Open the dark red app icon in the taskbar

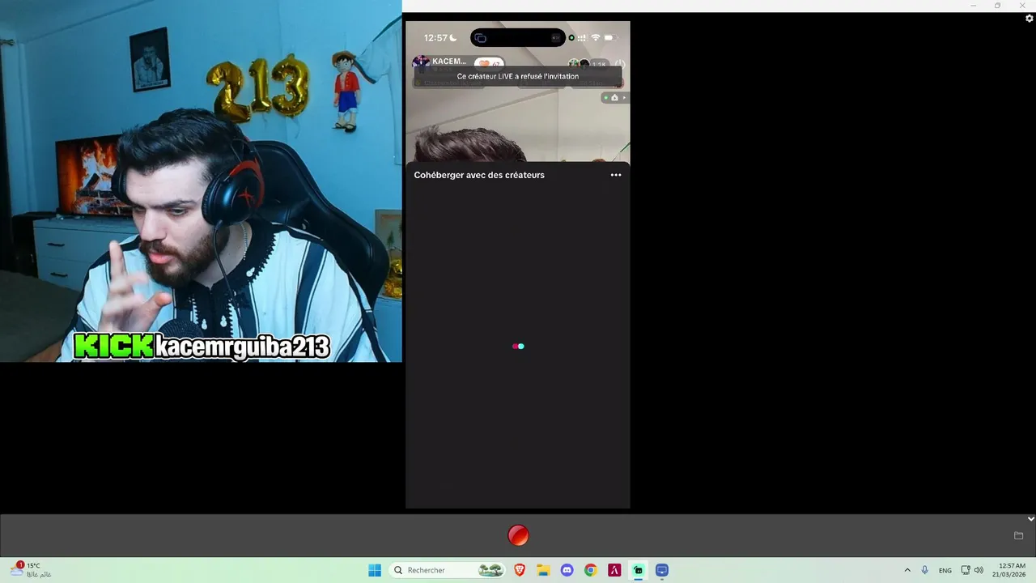(614, 570)
